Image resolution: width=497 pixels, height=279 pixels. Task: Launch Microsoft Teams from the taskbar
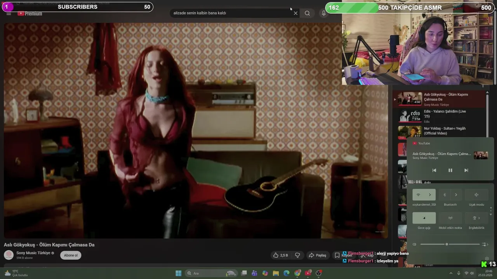tap(254, 273)
